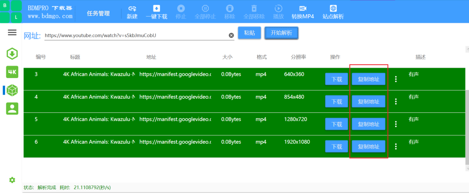Image resolution: width=469 pixels, height=195 pixels.
Task: Select address cell in row number 6
Action: point(175,142)
